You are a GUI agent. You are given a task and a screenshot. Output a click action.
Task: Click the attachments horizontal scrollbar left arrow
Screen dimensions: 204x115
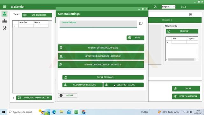(167, 60)
